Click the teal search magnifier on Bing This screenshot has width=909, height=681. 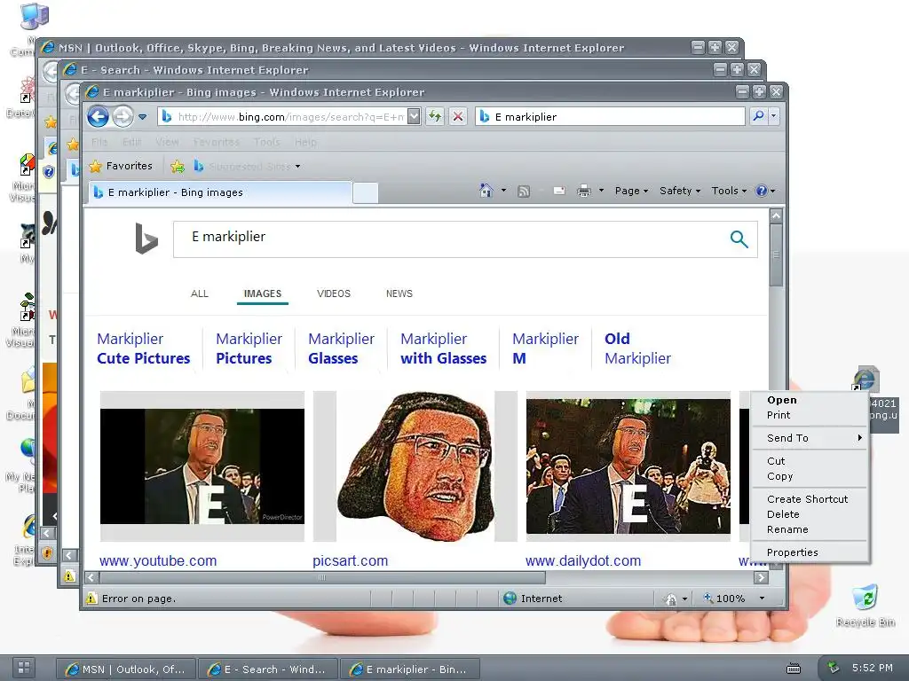point(739,239)
